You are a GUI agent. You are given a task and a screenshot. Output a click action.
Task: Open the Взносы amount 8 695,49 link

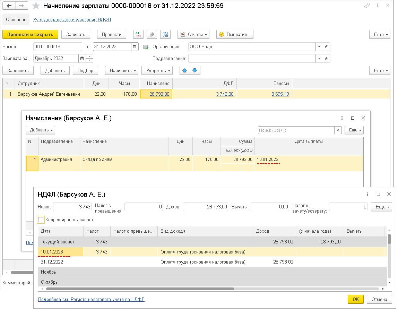(280, 94)
